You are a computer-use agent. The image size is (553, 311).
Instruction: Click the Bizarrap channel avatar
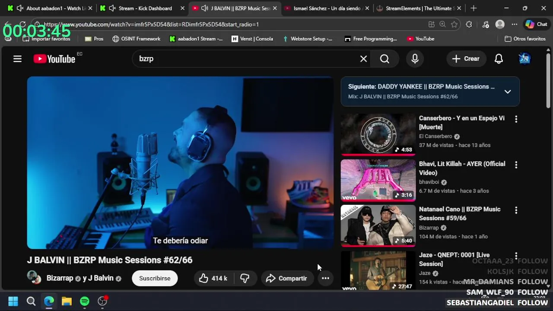pyautogui.click(x=34, y=277)
